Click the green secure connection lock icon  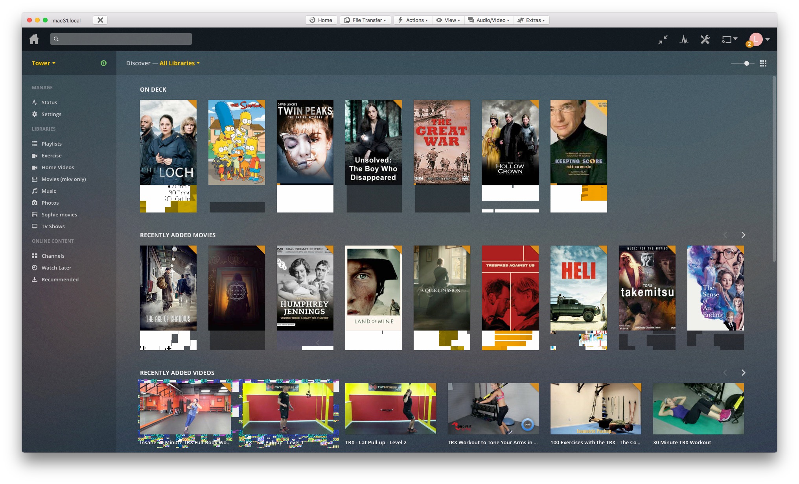pos(103,63)
